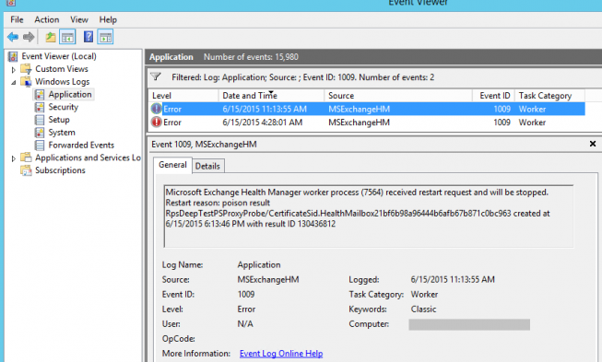Image resolution: width=602 pixels, height=362 pixels.
Task: Click the Setup log icon
Action: click(x=40, y=120)
